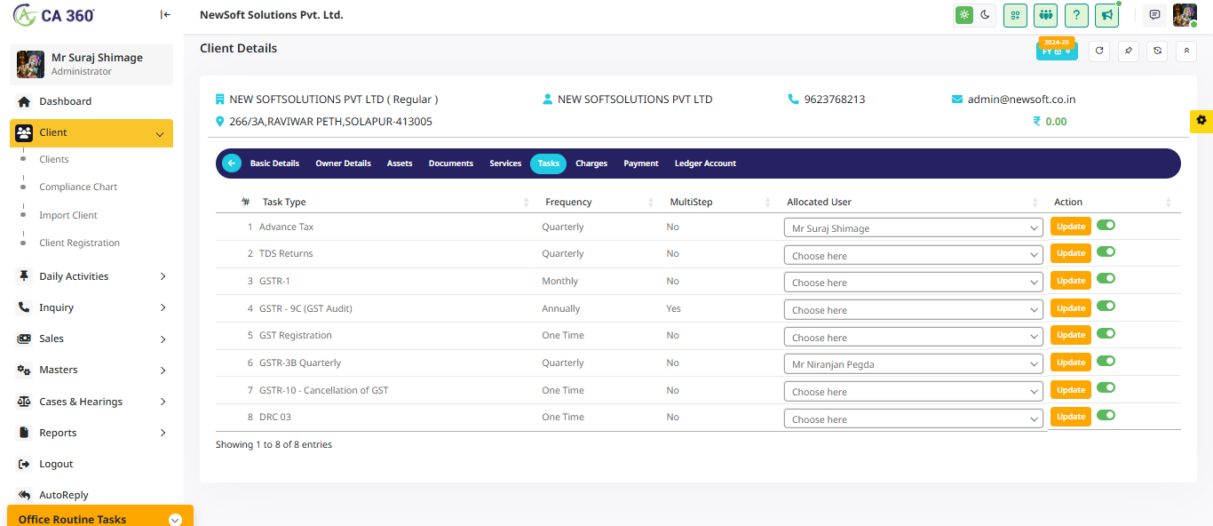
Task: Switch to light mode sun icon
Action: point(964,15)
